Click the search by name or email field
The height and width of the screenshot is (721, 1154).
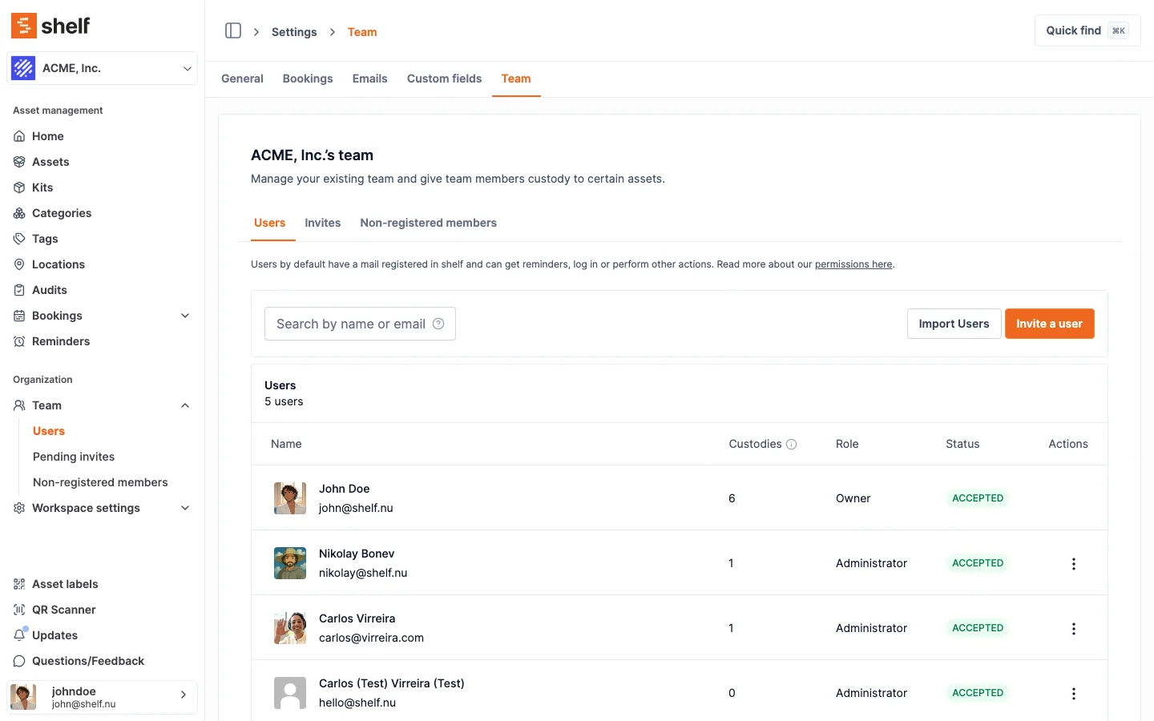pyautogui.click(x=350, y=324)
